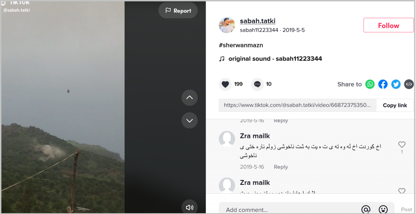The image size is (416, 214).
Task: Like the second Zra mailk comment
Action: pos(402,191)
